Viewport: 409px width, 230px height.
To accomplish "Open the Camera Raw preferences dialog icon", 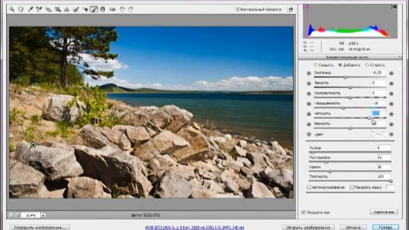I will tap(112, 10).
